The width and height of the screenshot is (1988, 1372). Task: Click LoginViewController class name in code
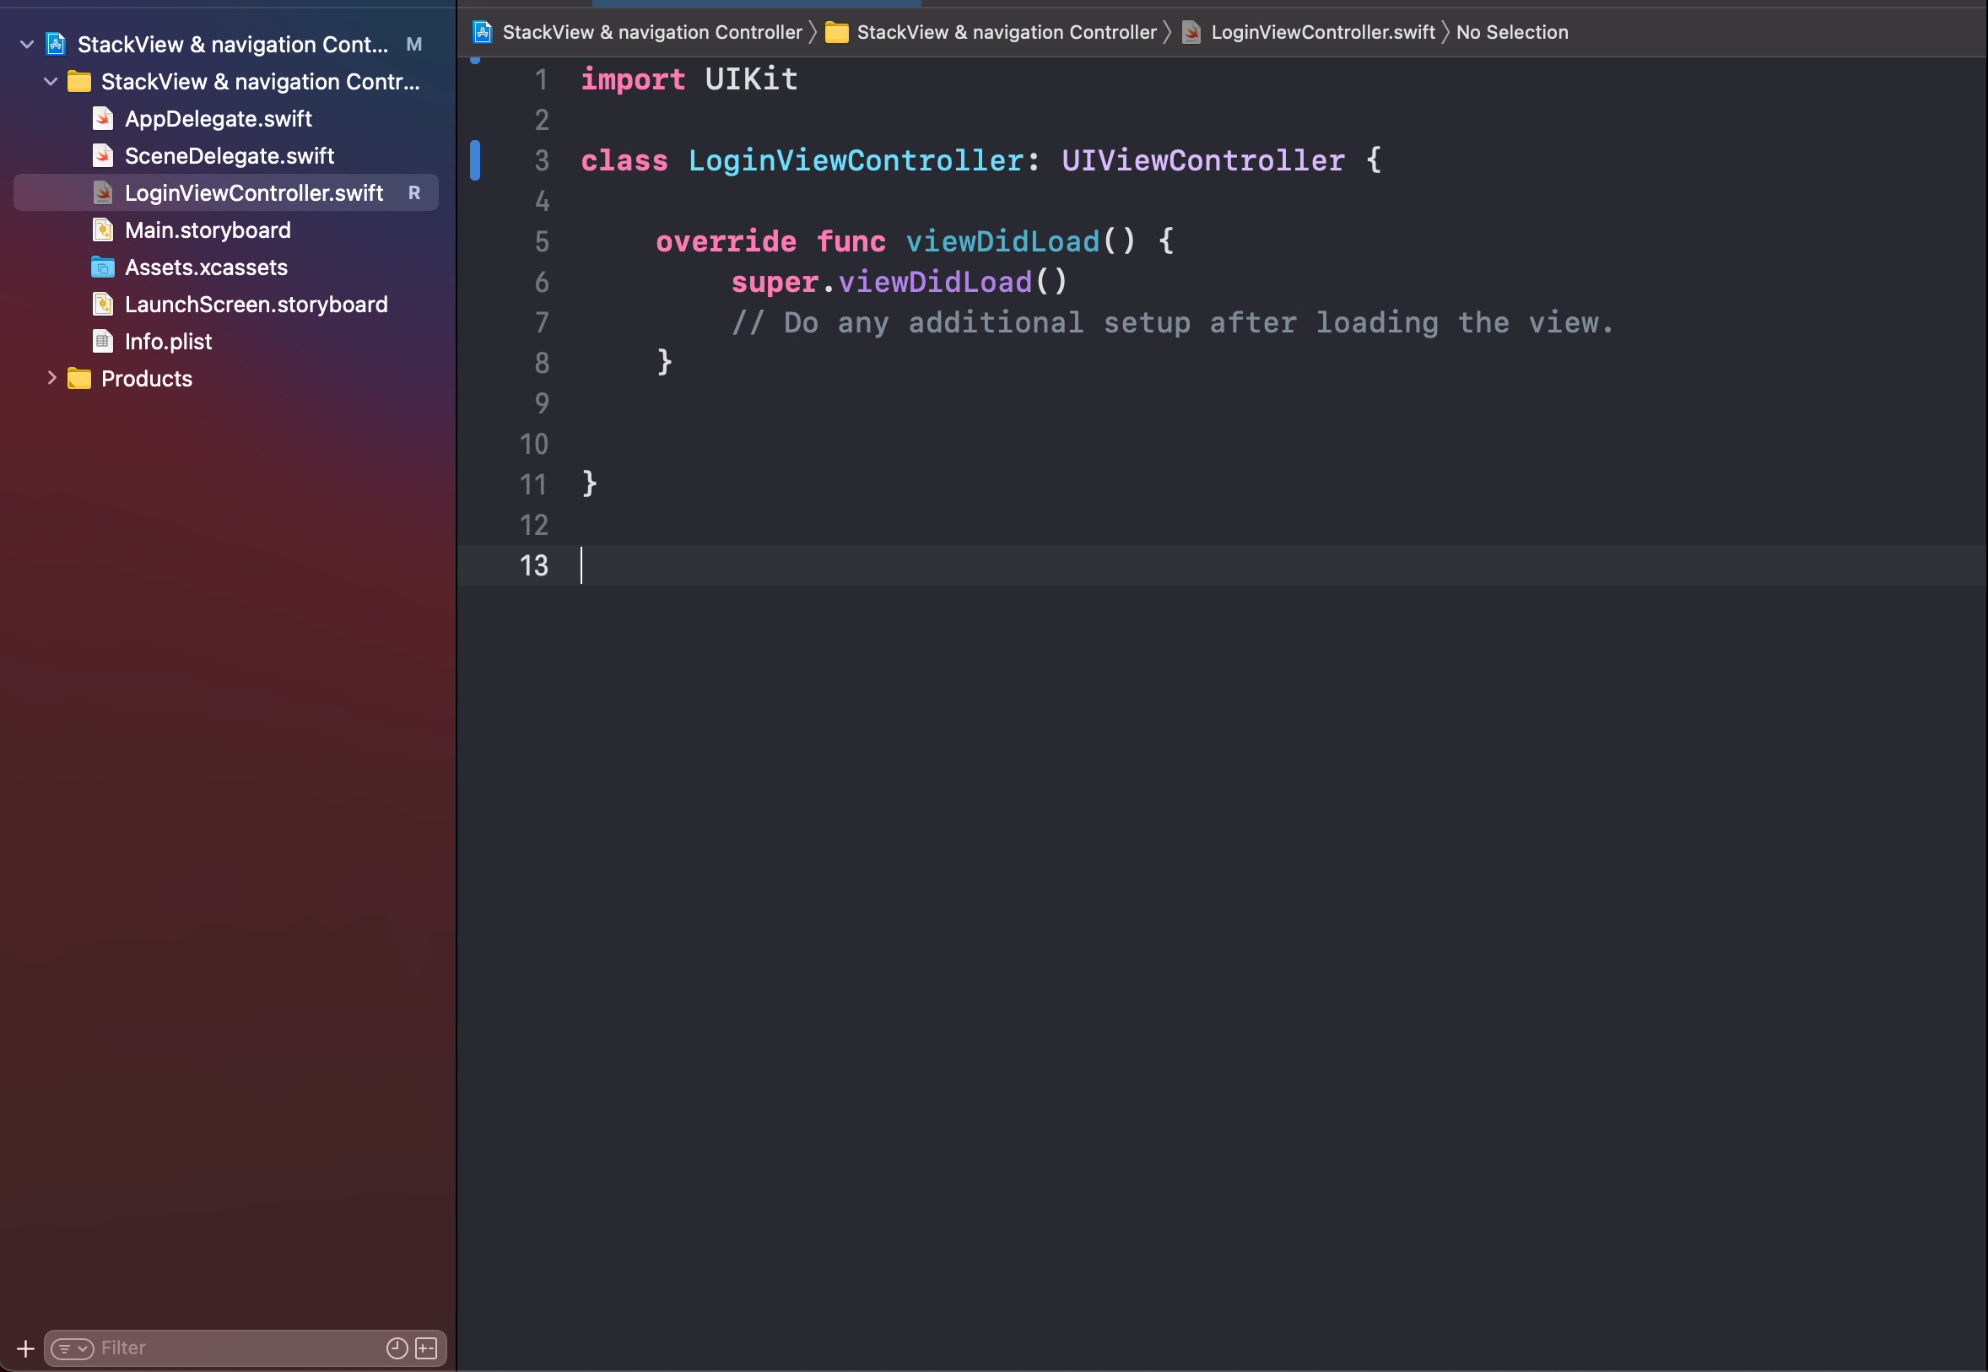tap(856, 161)
